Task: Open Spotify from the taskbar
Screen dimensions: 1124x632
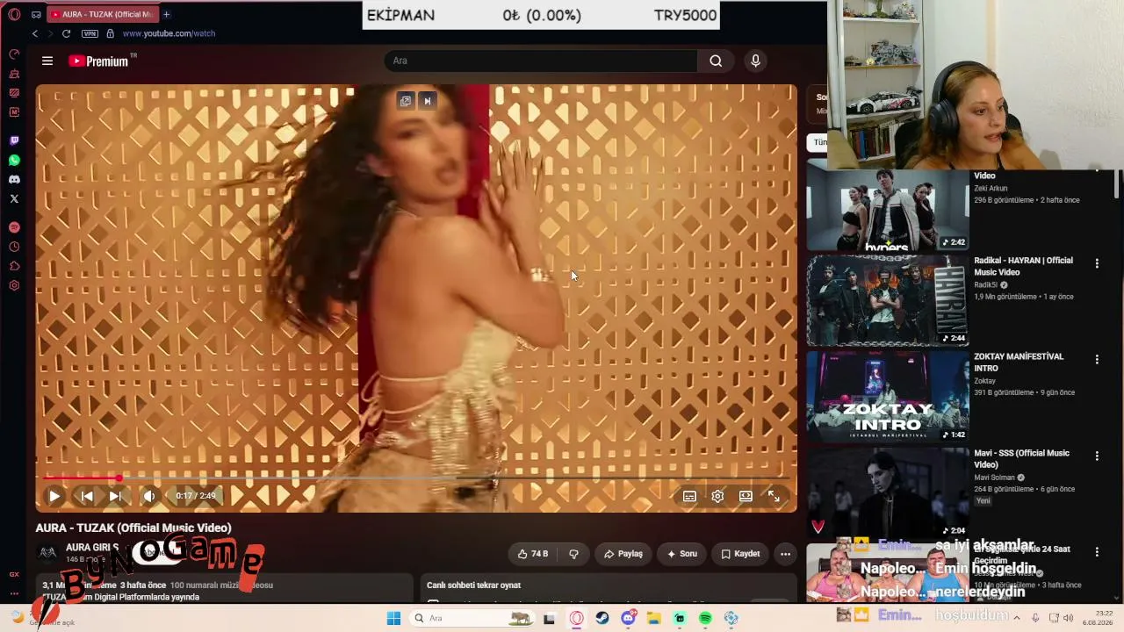Action: pyautogui.click(x=705, y=618)
